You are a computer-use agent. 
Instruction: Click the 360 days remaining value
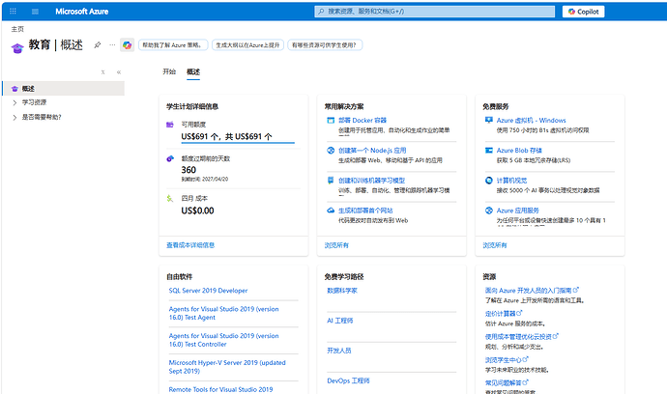point(188,170)
